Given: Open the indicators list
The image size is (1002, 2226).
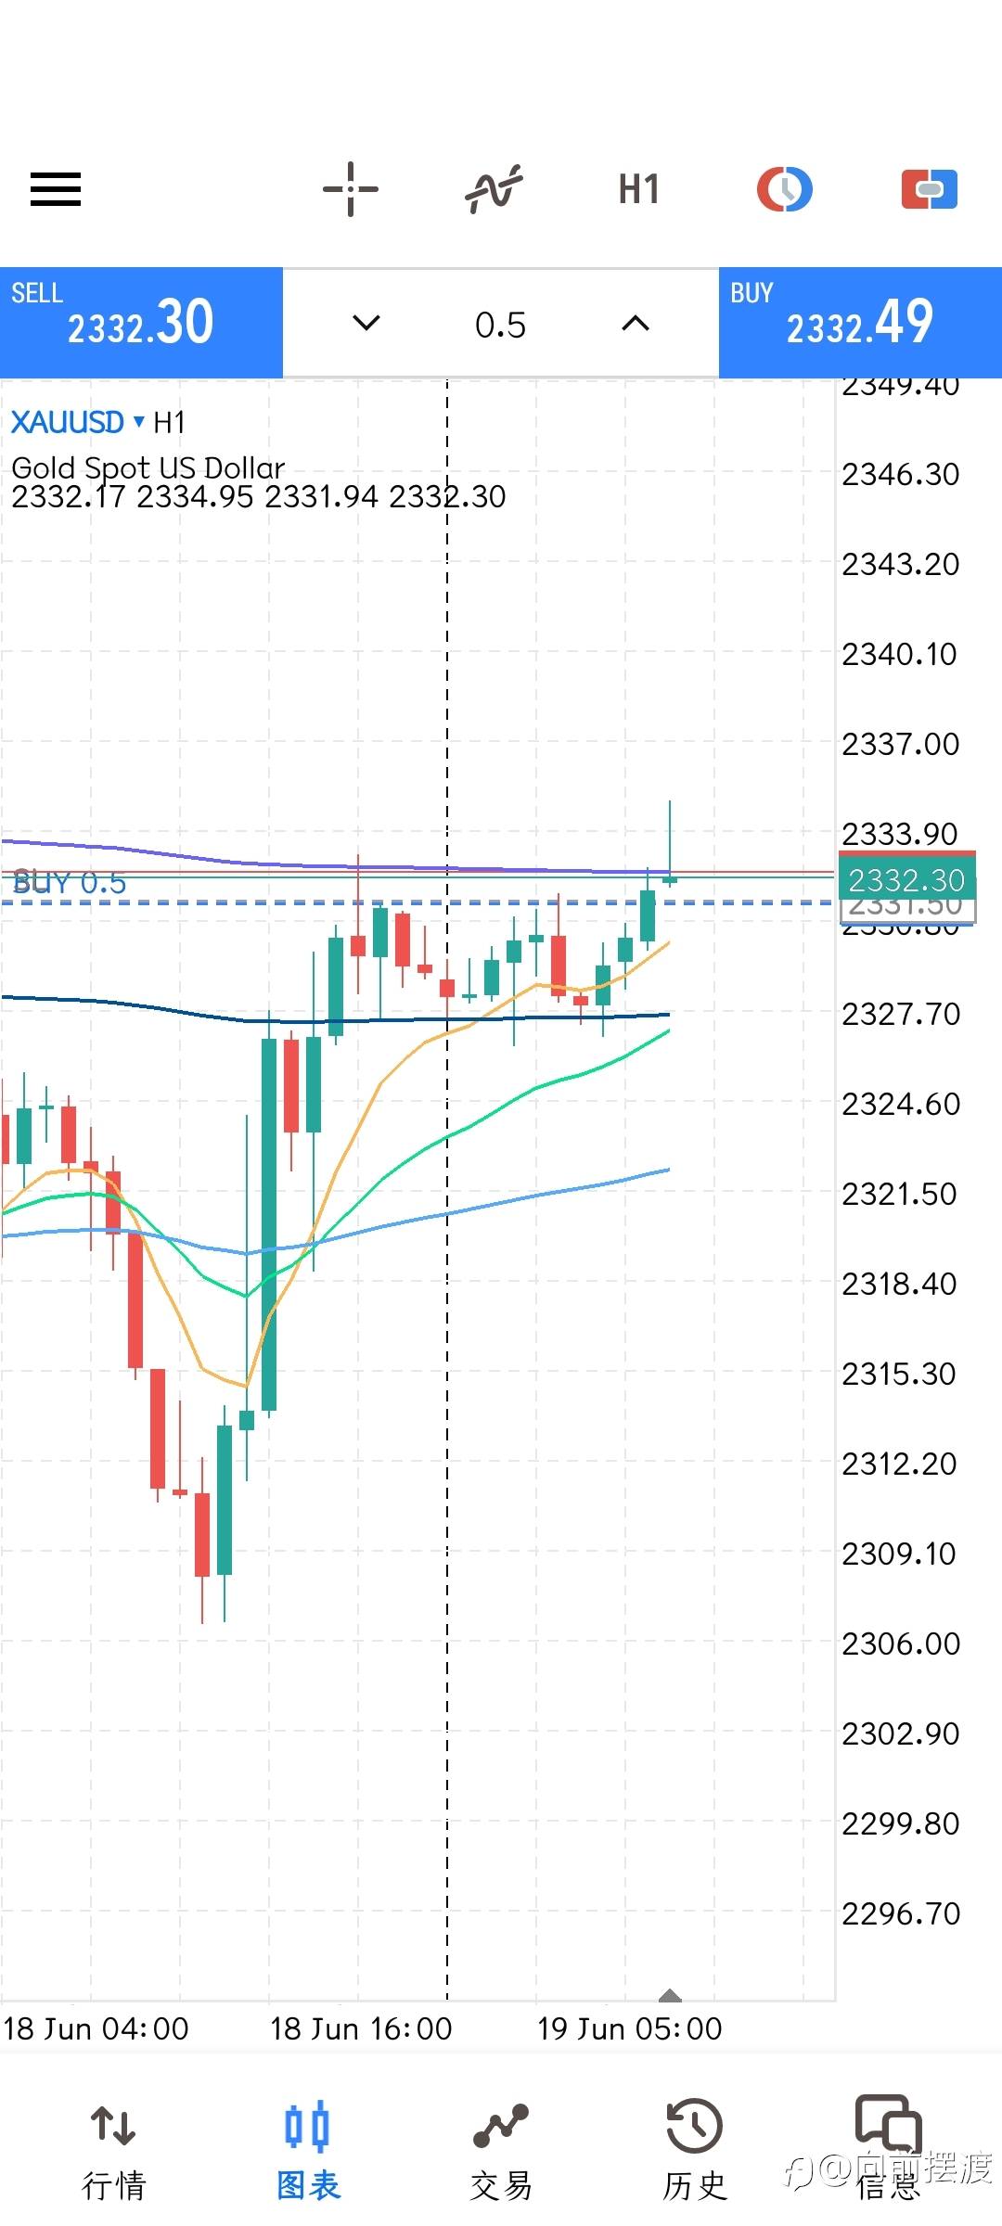Looking at the screenshot, I should tap(494, 189).
